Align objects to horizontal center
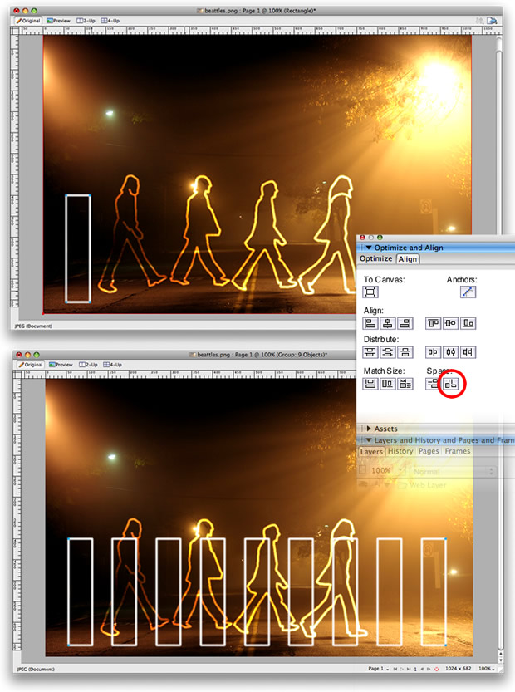Viewport: 515px width, 692px height. point(388,323)
